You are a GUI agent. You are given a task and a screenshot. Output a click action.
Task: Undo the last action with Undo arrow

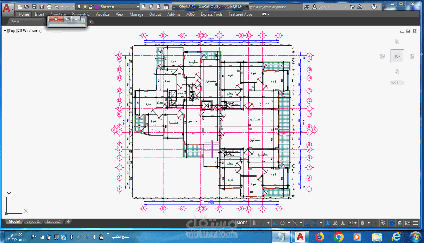coord(57,7)
